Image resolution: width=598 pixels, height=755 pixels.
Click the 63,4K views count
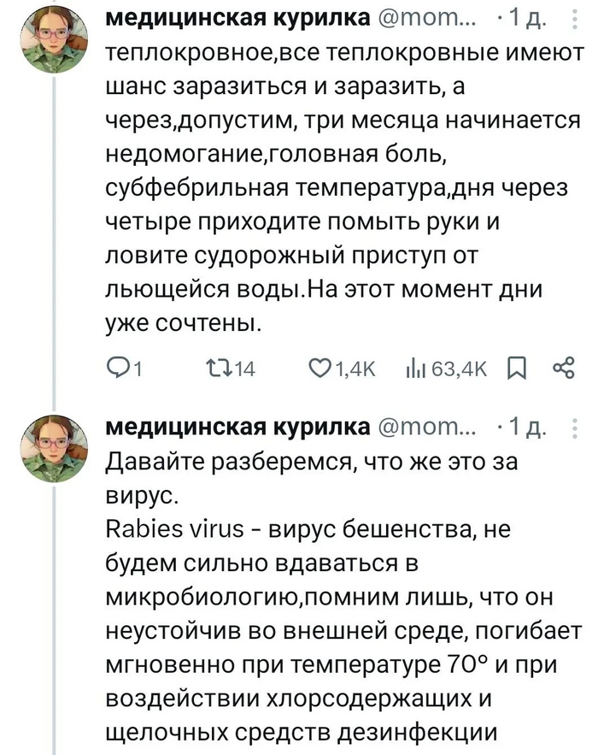pos(460,369)
